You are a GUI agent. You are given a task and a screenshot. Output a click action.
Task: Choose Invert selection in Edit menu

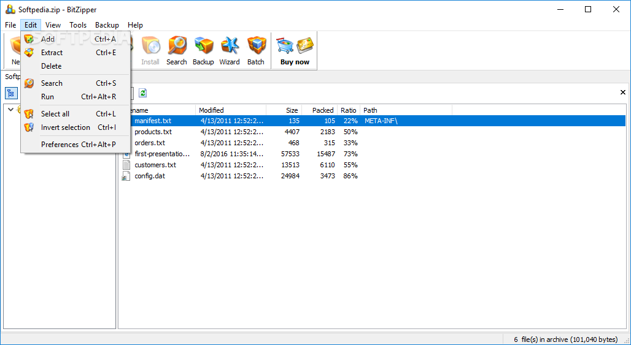75,127
